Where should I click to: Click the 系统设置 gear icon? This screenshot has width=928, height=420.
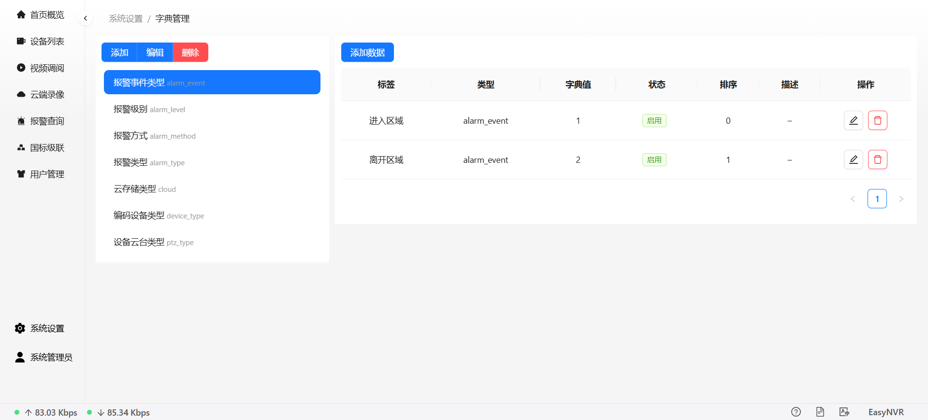click(20, 328)
